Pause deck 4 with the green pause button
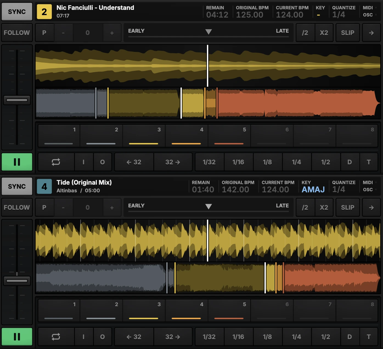This screenshot has width=383, height=349. click(x=17, y=337)
